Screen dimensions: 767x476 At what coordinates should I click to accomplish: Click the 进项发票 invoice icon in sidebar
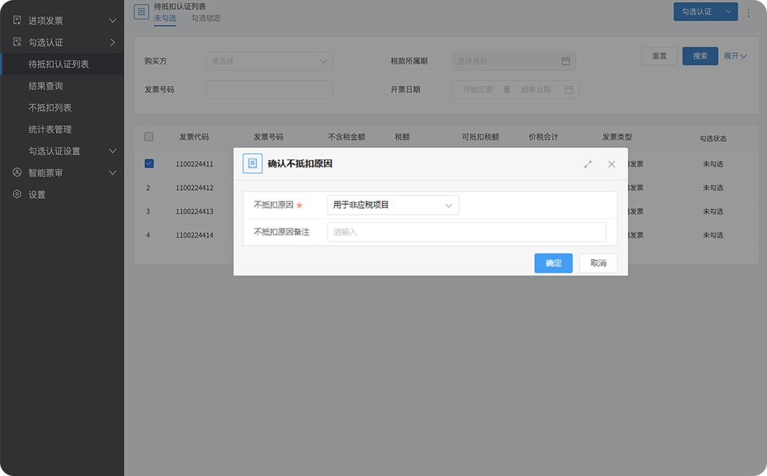(17, 21)
